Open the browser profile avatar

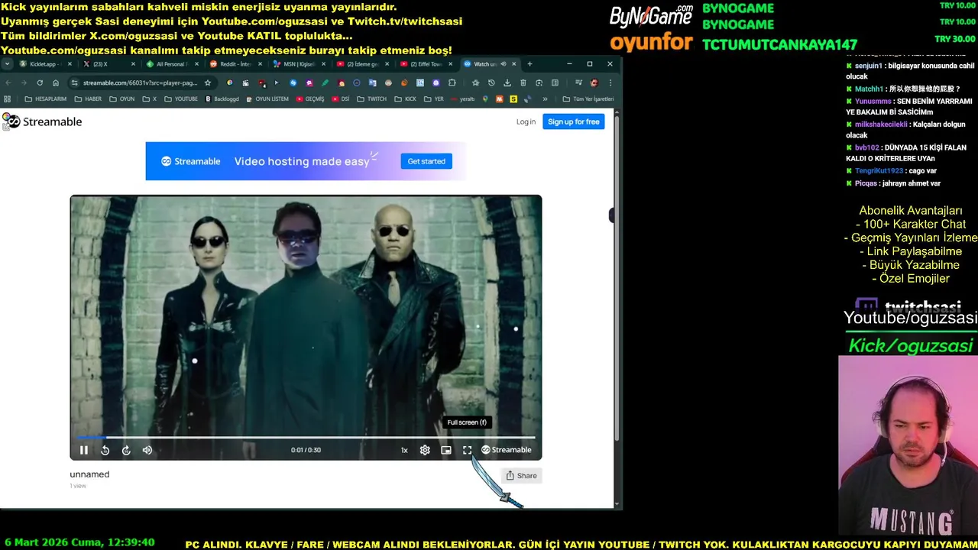point(594,82)
